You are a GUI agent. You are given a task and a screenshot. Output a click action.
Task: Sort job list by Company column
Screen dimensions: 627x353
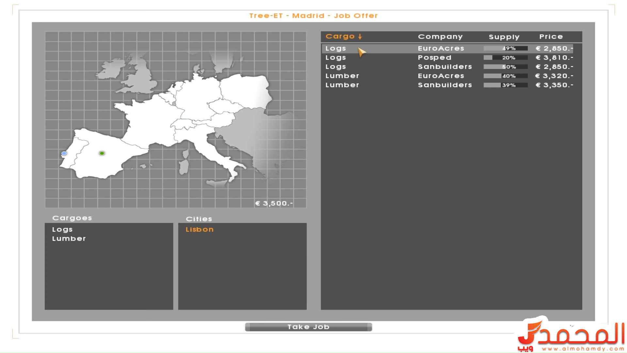pos(440,37)
